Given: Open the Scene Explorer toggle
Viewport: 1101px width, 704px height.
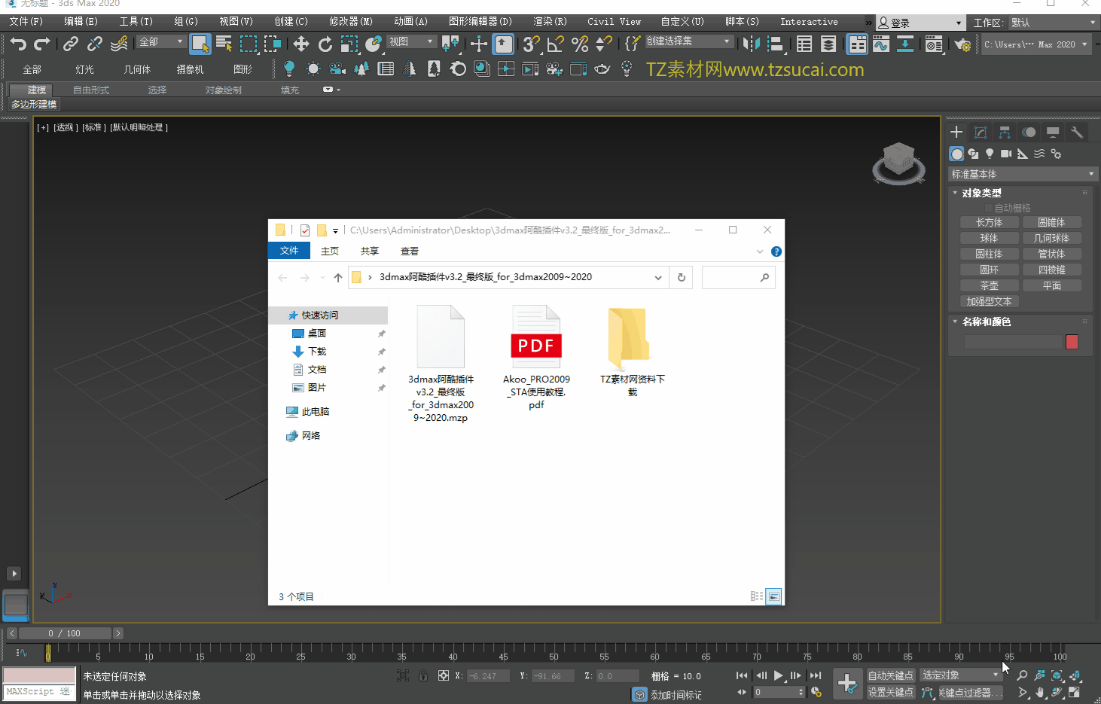Looking at the screenshot, I should click(x=804, y=44).
